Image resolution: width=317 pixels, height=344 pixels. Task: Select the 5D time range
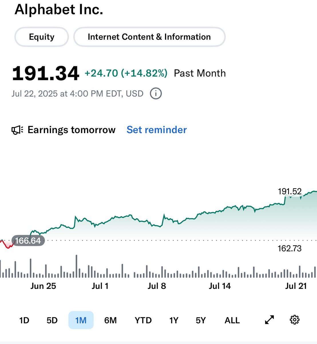click(x=52, y=320)
